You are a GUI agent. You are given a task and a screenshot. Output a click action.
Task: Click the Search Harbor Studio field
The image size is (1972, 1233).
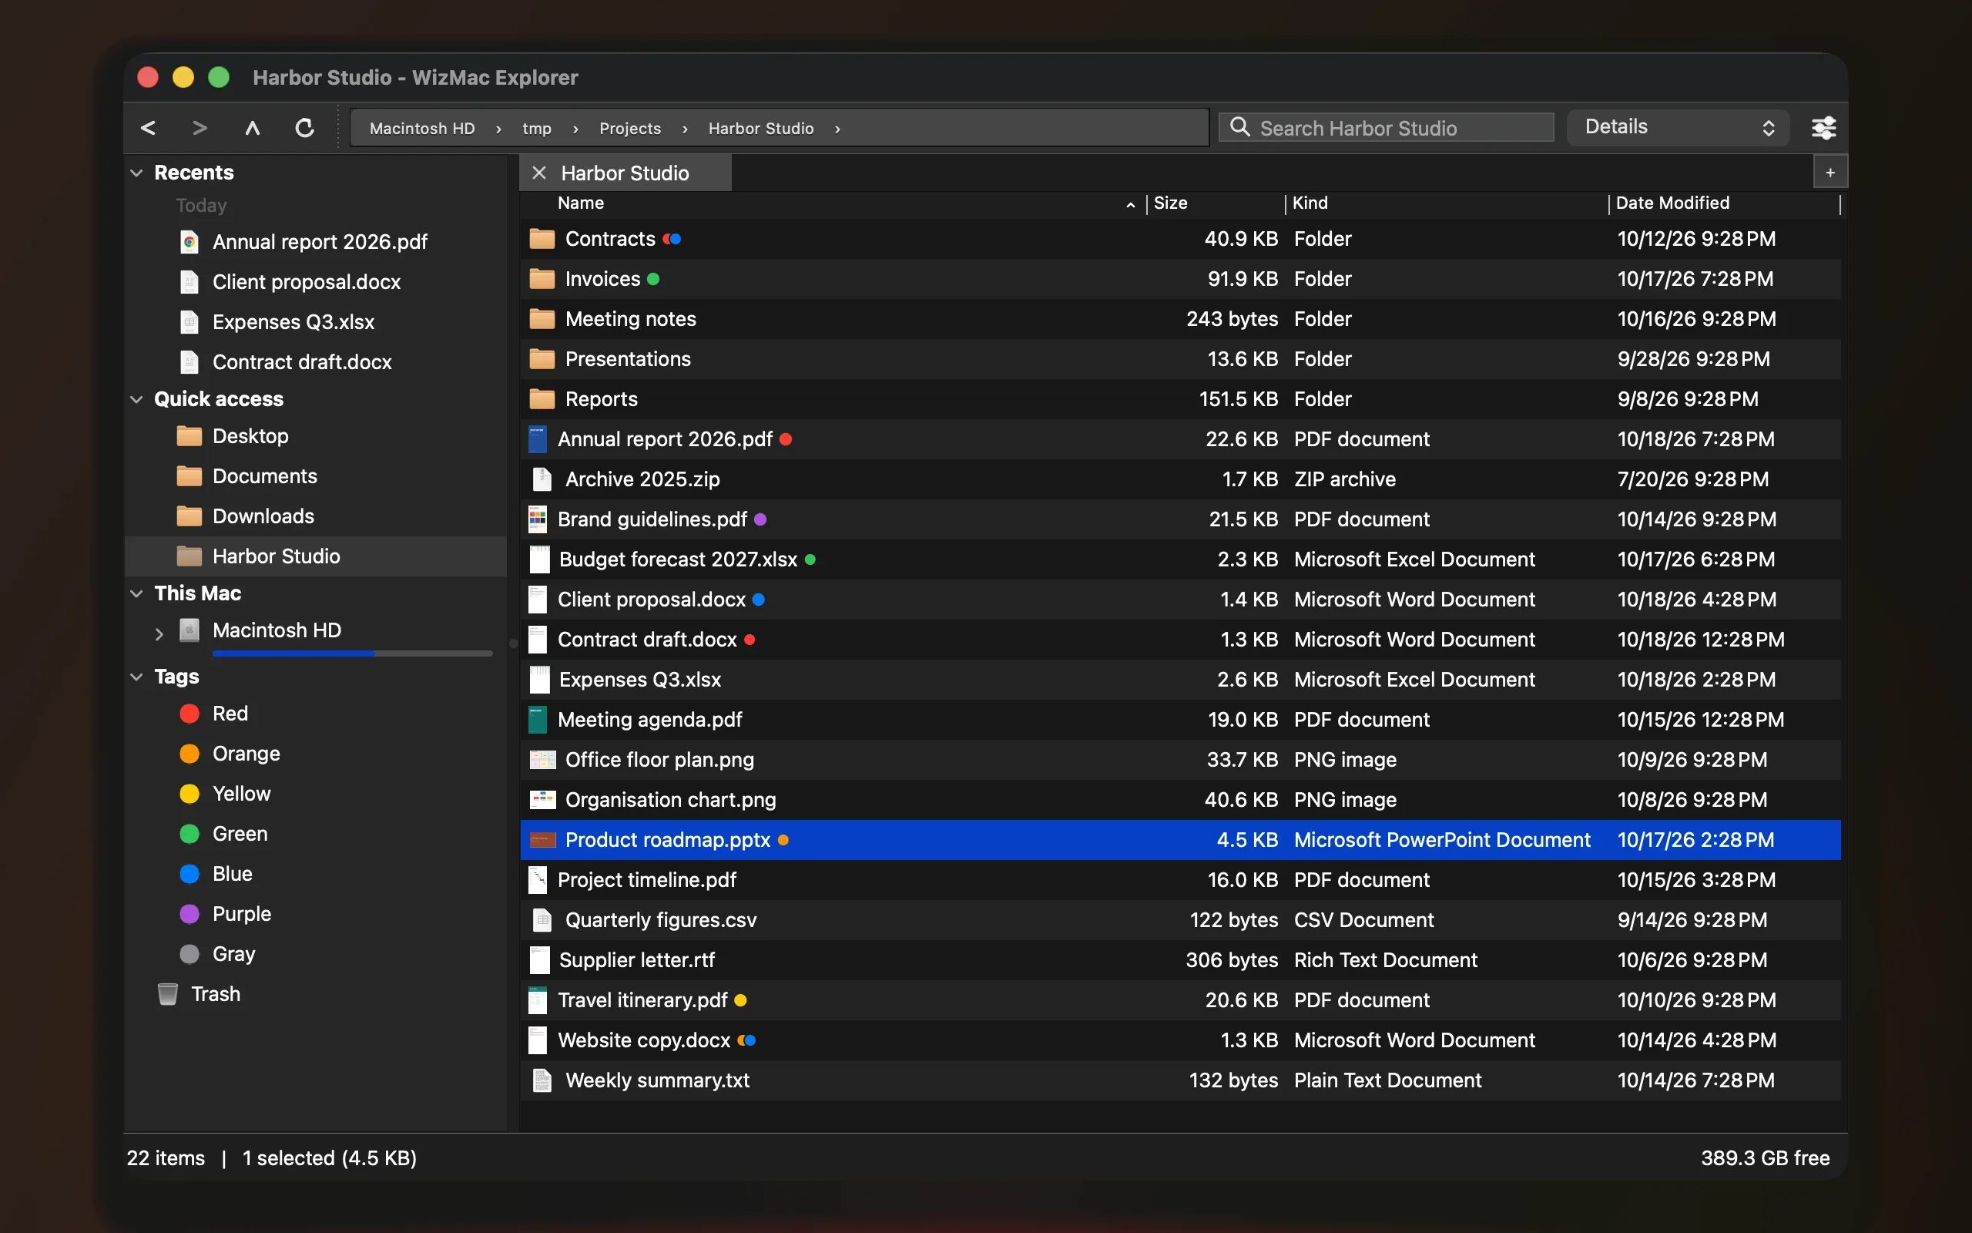pos(1385,127)
